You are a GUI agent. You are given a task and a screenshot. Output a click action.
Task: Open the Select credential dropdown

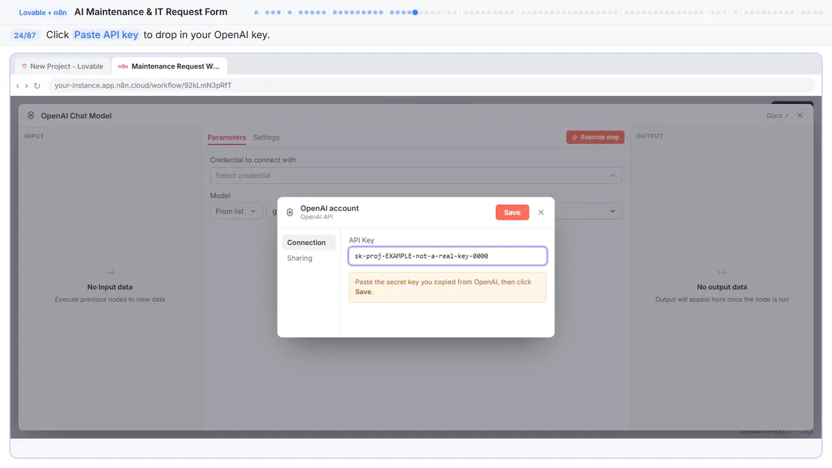tap(416, 175)
